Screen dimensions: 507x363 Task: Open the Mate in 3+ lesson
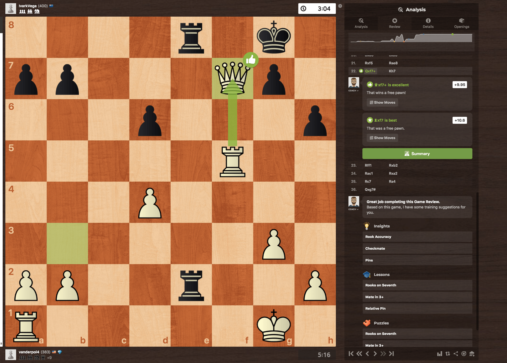tap(417, 297)
